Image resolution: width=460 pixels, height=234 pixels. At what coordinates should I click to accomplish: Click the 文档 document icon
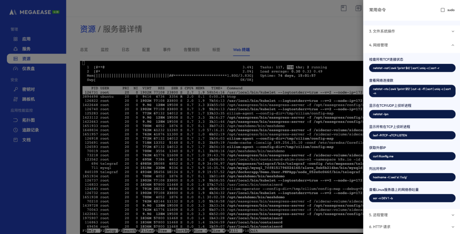tap(16, 140)
